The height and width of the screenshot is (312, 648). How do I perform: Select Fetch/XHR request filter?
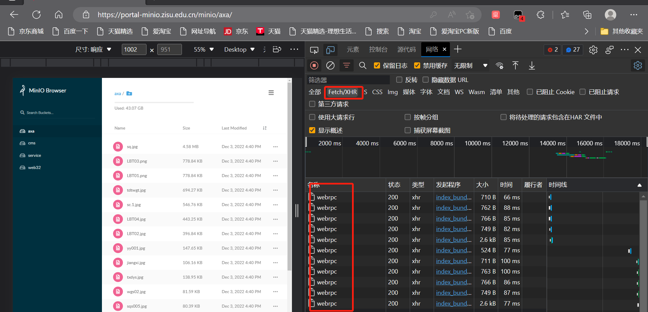[343, 92]
